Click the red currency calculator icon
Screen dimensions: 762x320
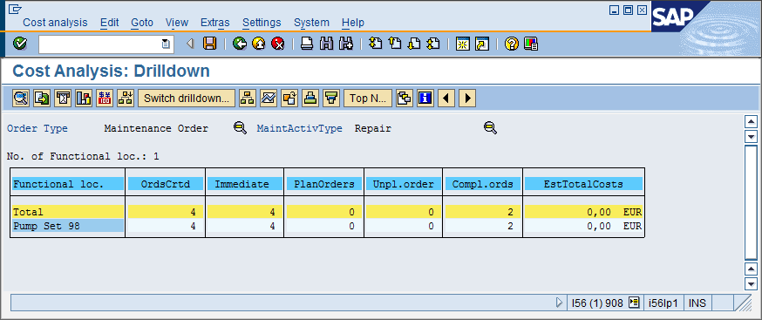[x=105, y=99]
